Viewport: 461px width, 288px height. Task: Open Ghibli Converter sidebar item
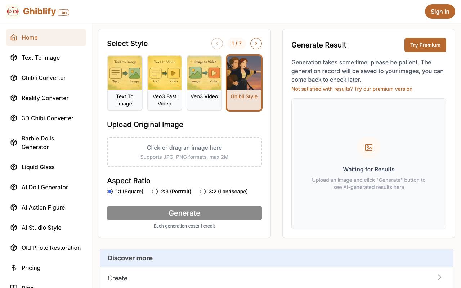click(46, 78)
